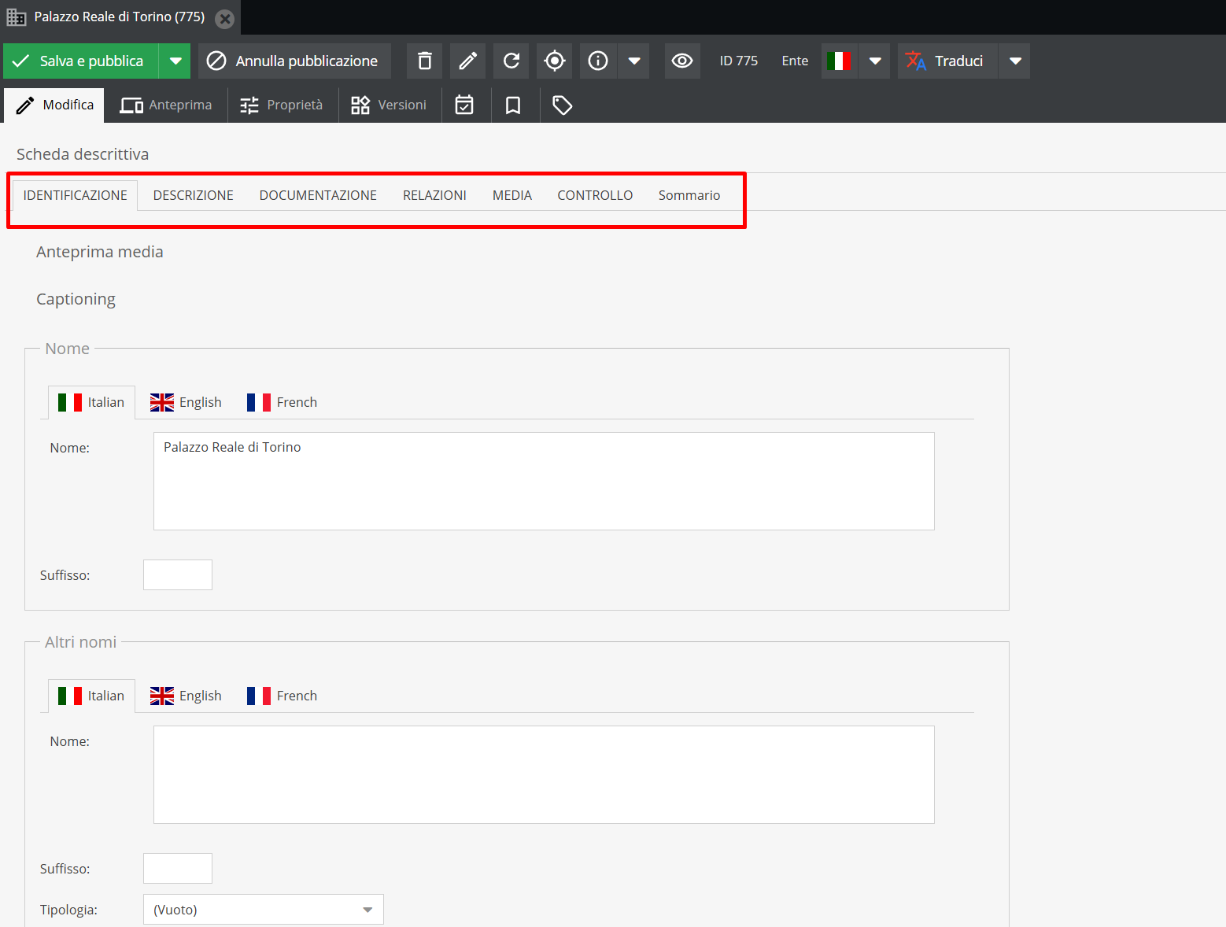The image size is (1226, 927).
Task: Click the ID 775 label
Action: click(x=739, y=61)
